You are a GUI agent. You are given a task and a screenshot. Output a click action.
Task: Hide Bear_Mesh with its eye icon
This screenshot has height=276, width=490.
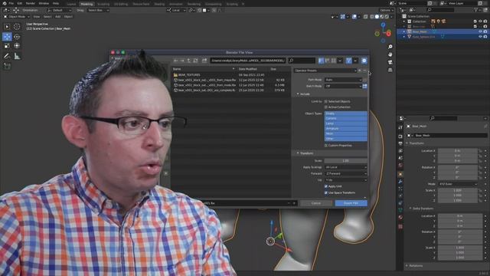(x=480, y=31)
